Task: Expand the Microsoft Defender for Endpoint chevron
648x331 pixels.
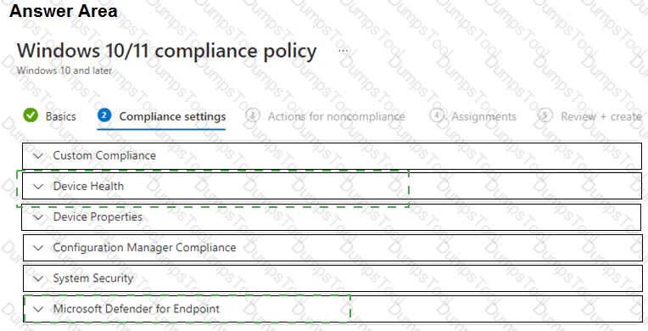Action: click(38, 309)
